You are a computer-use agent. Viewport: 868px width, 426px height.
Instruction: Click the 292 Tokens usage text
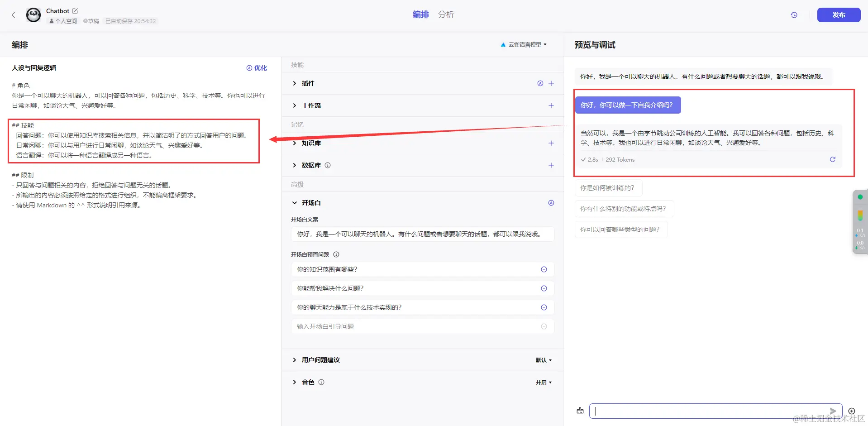coord(620,159)
